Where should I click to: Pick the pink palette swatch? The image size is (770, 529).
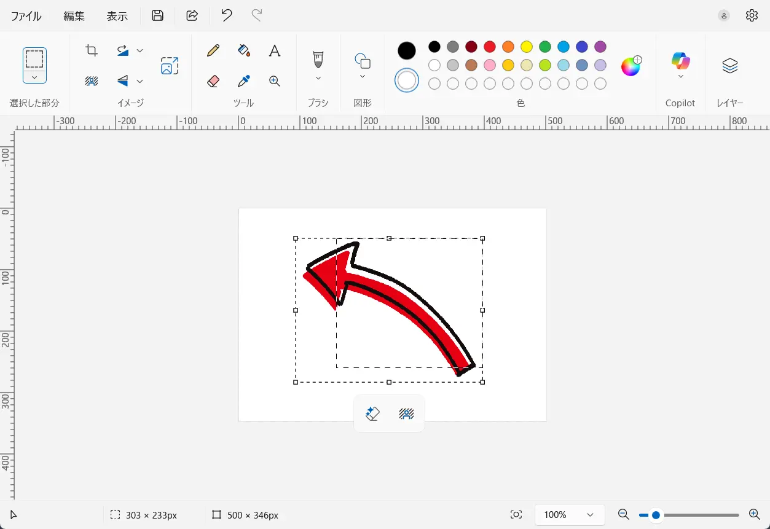490,65
